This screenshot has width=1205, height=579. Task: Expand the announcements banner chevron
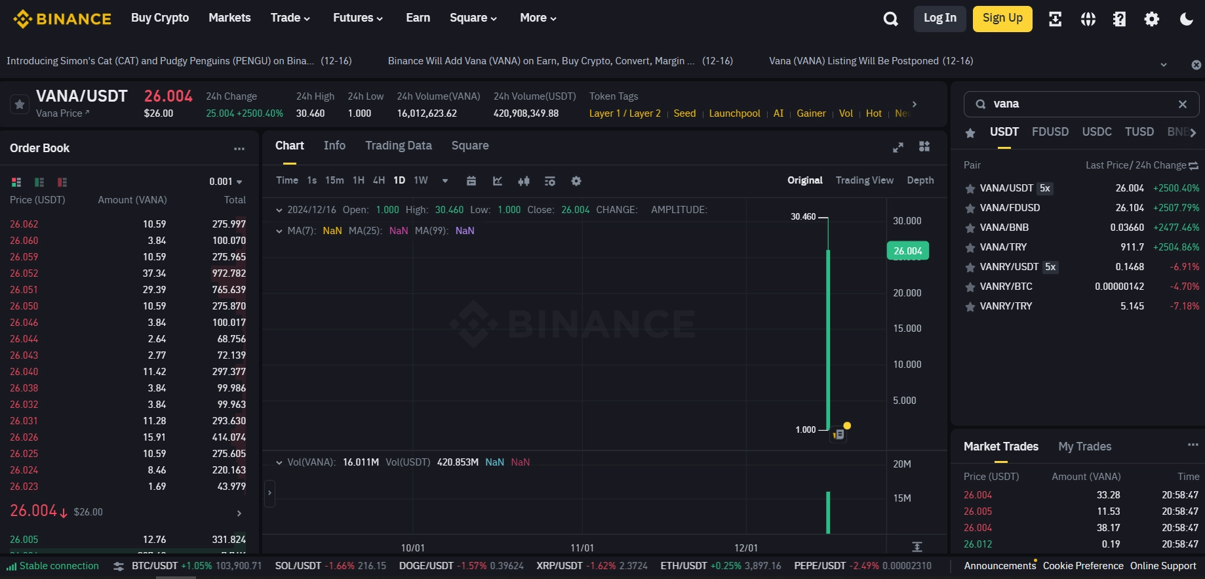click(1164, 65)
